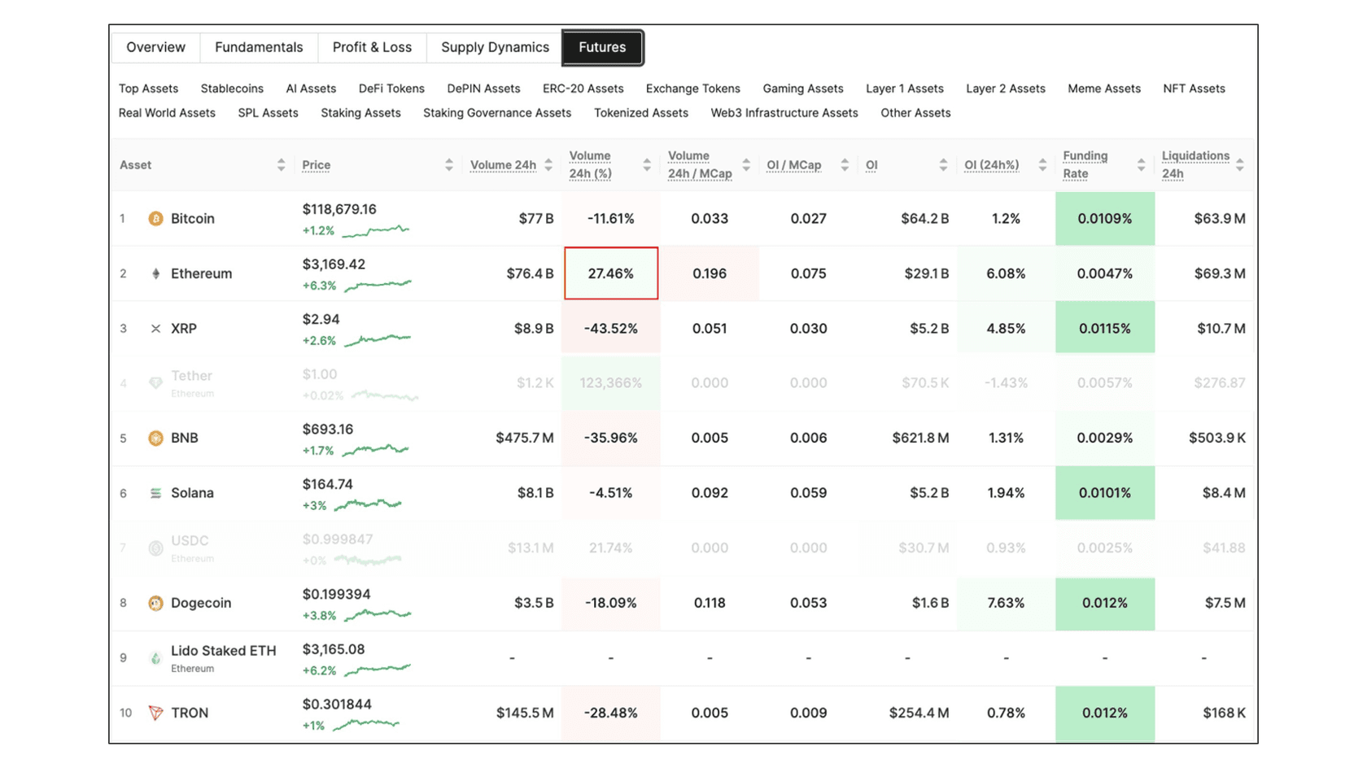The width and height of the screenshot is (1367, 768).
Task: Click the Price column header
Action: point(316,165)
